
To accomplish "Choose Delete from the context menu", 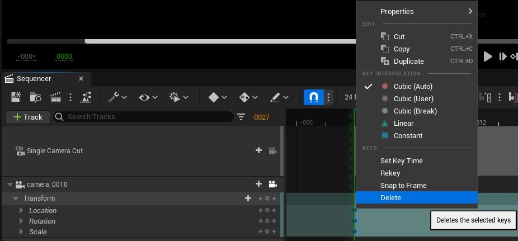I will 390,198.
